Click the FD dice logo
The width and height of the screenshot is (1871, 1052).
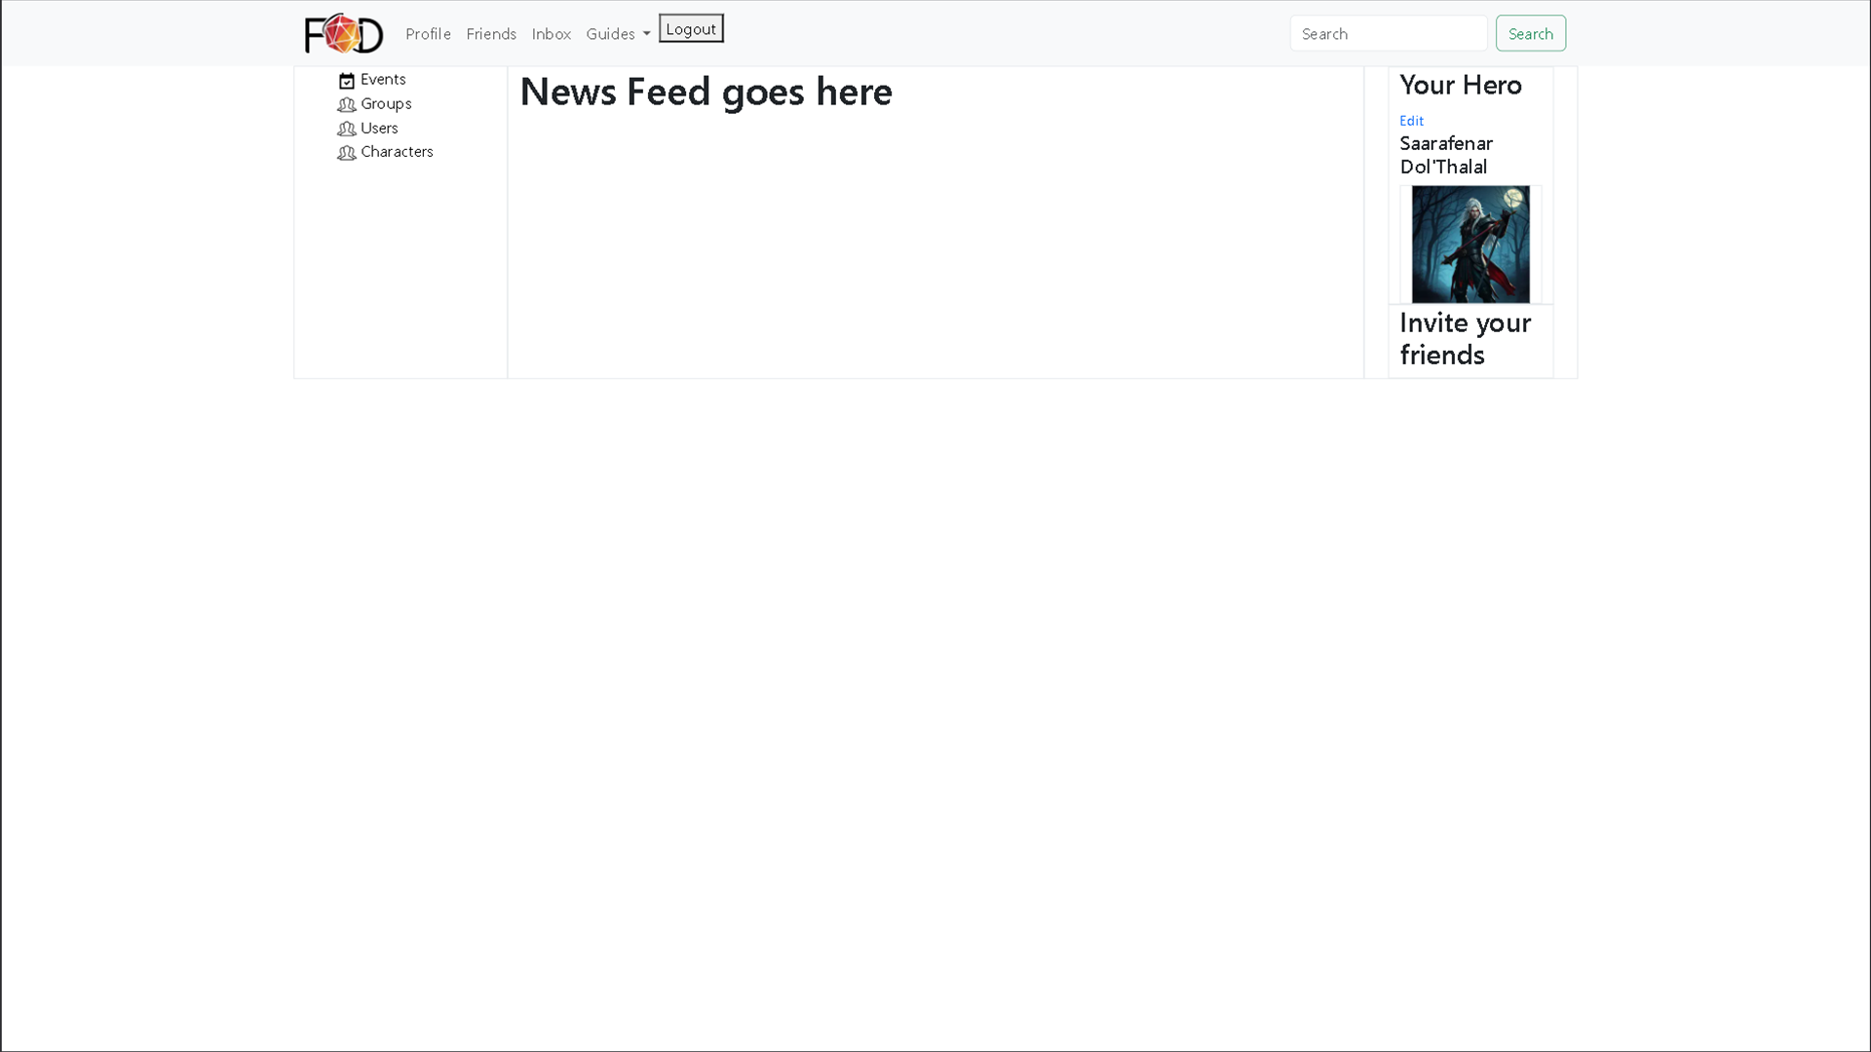click(343, 32)
